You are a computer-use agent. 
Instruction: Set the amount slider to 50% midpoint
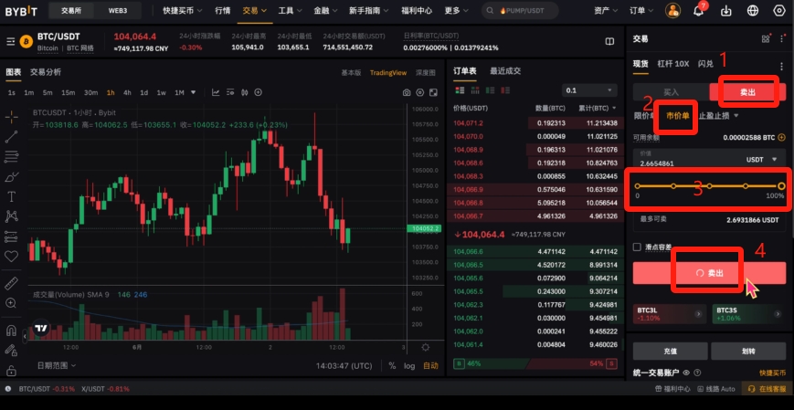coord(709,186)
